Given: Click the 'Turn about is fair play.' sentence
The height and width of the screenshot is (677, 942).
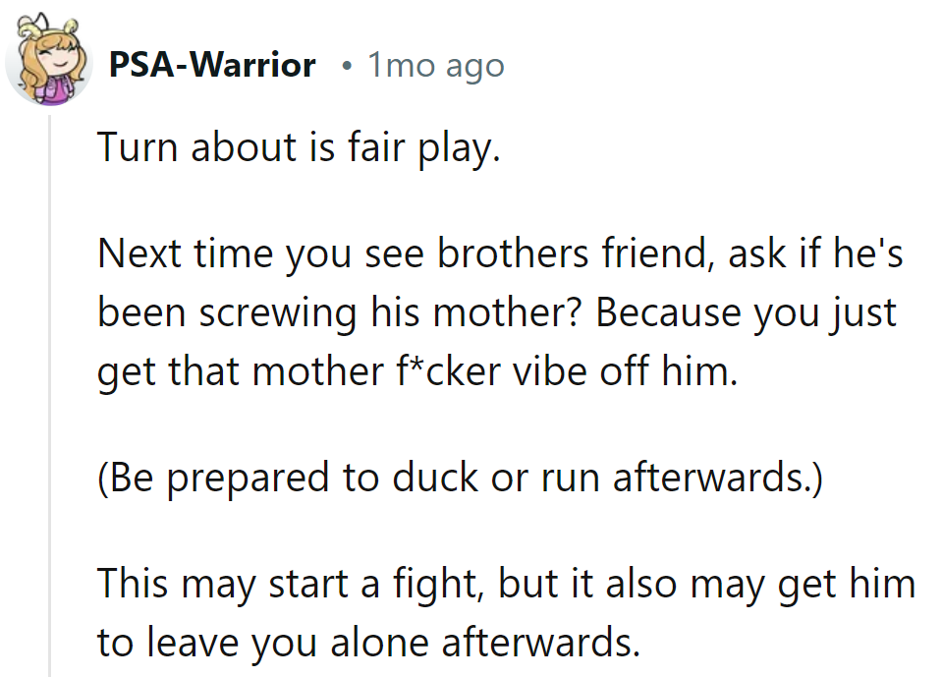Looking at the screenshot, I should click(x=299, y=147).
